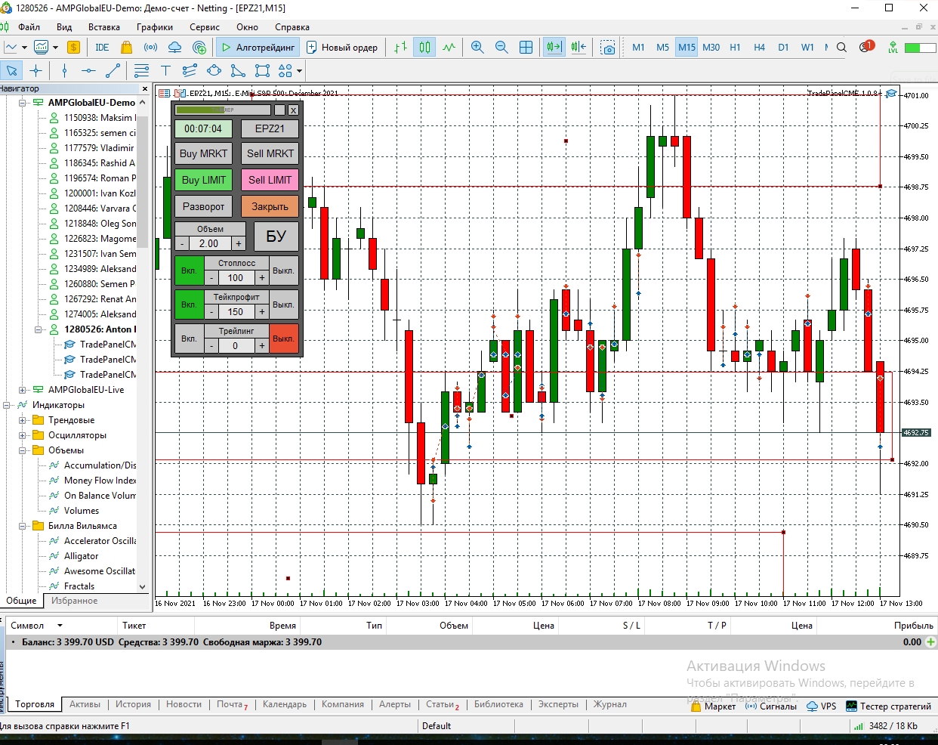Collapse the Билла Вильямса folder

23,526
